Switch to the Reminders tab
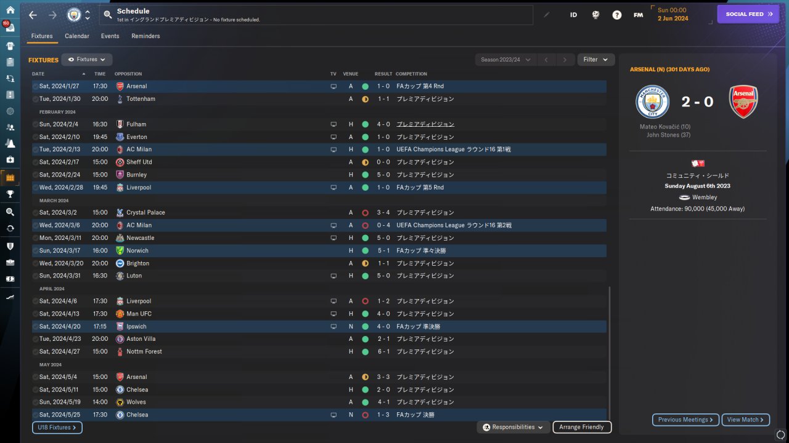789x443 pixels. click(x=145, y=36)
